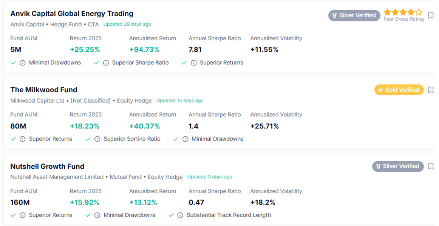Click info icon next to Anvik's Superior Returns
439x226 pixels.
tap(194, 63)
